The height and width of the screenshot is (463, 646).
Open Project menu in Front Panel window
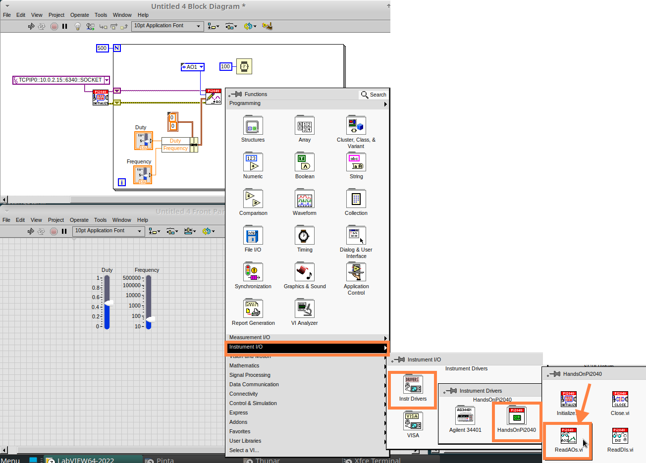[55, 220]
